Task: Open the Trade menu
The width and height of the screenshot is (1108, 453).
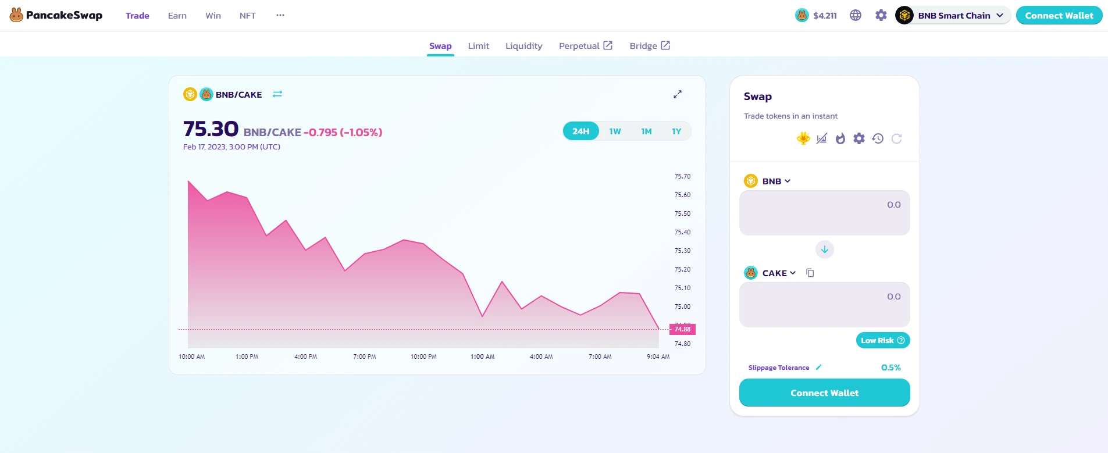Action: click(x=137, y=16)
